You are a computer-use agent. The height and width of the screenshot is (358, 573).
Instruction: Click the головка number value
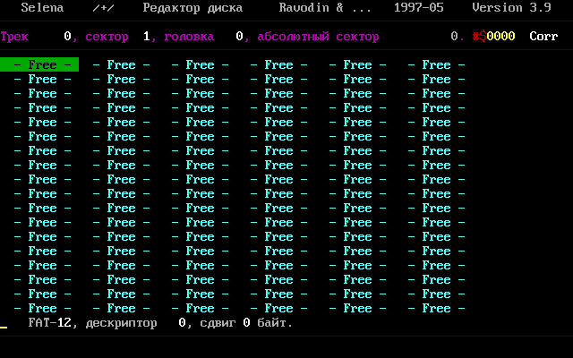[x=239, y=37]
